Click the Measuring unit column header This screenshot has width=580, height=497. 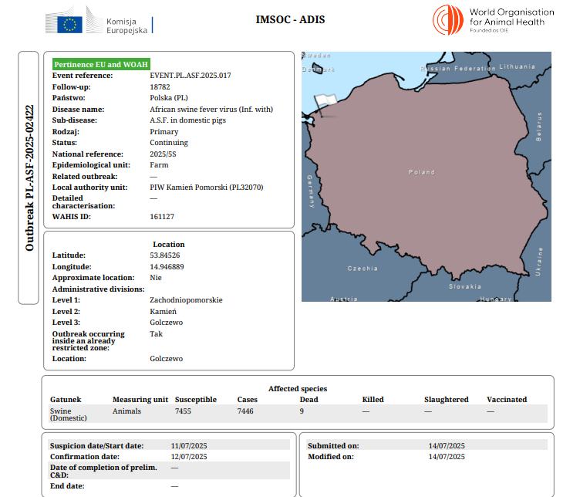click(140, 400)
